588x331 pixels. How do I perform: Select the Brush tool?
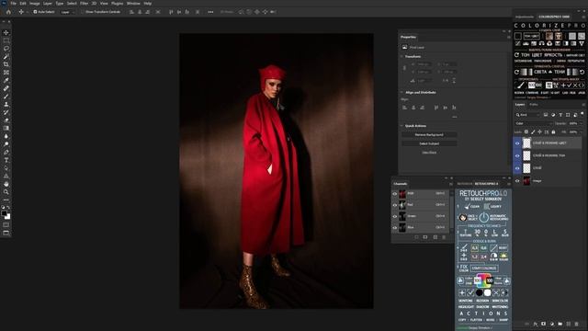(x=6, y=97)
